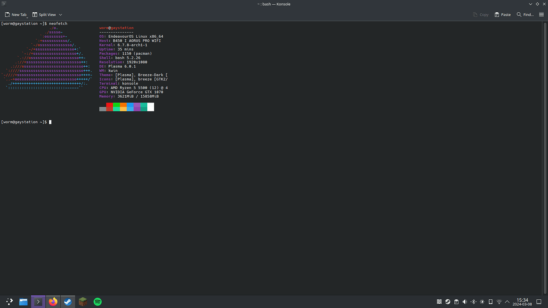548x308 pixels.
Task: Click the terminal vertical scrollbar
Action: pos(545,158)
